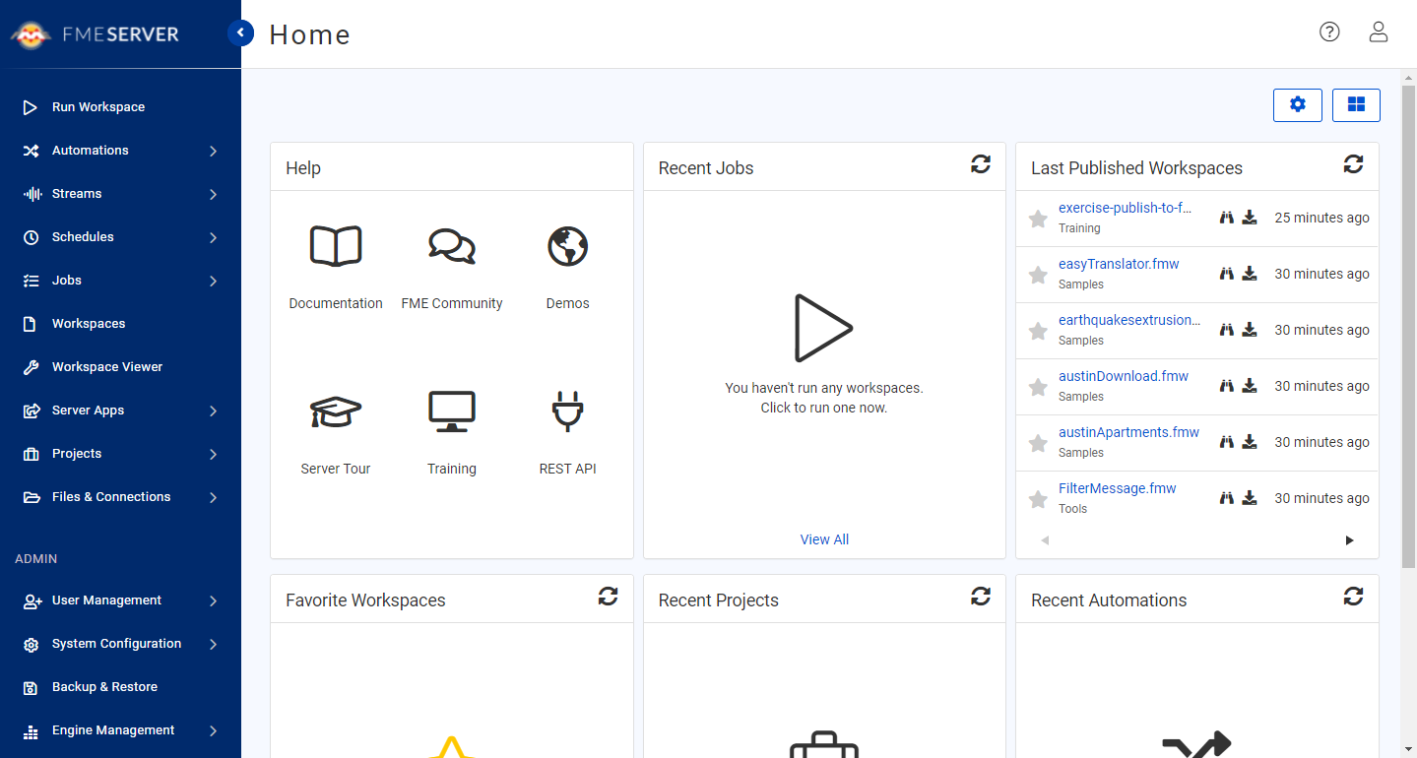Refresh the Recent Jobs panel
Screen dimensions: 1417x758
981,165
